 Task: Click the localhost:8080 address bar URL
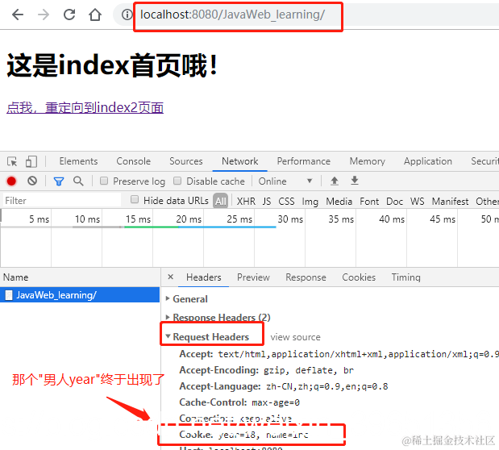point(233,15)
